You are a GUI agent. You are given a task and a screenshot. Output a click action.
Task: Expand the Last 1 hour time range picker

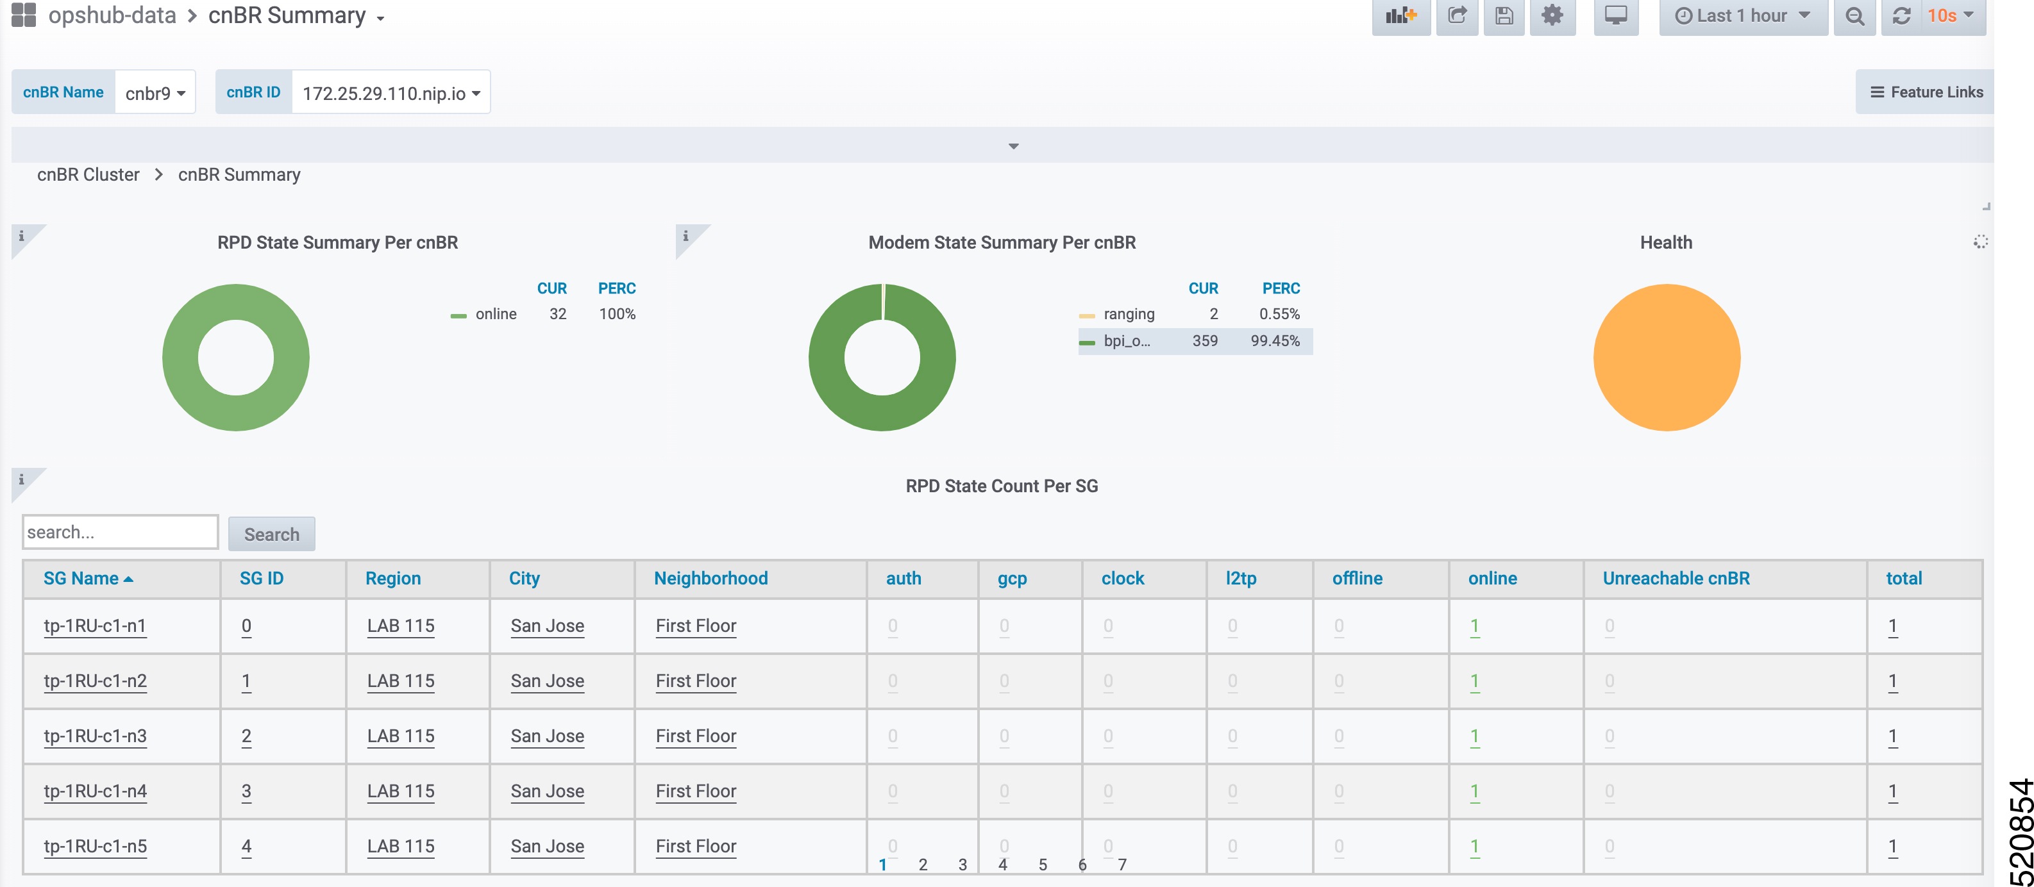(x=1740, y=15)
